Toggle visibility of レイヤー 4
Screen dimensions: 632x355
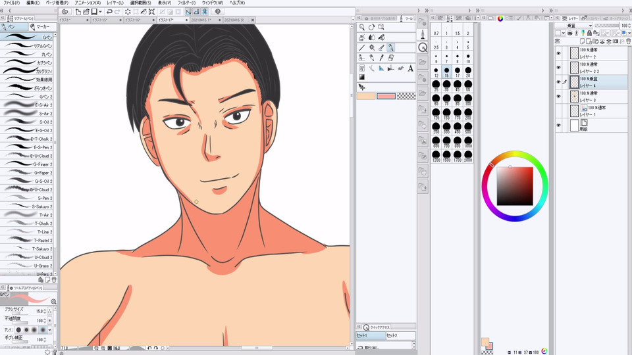(559, 82)
